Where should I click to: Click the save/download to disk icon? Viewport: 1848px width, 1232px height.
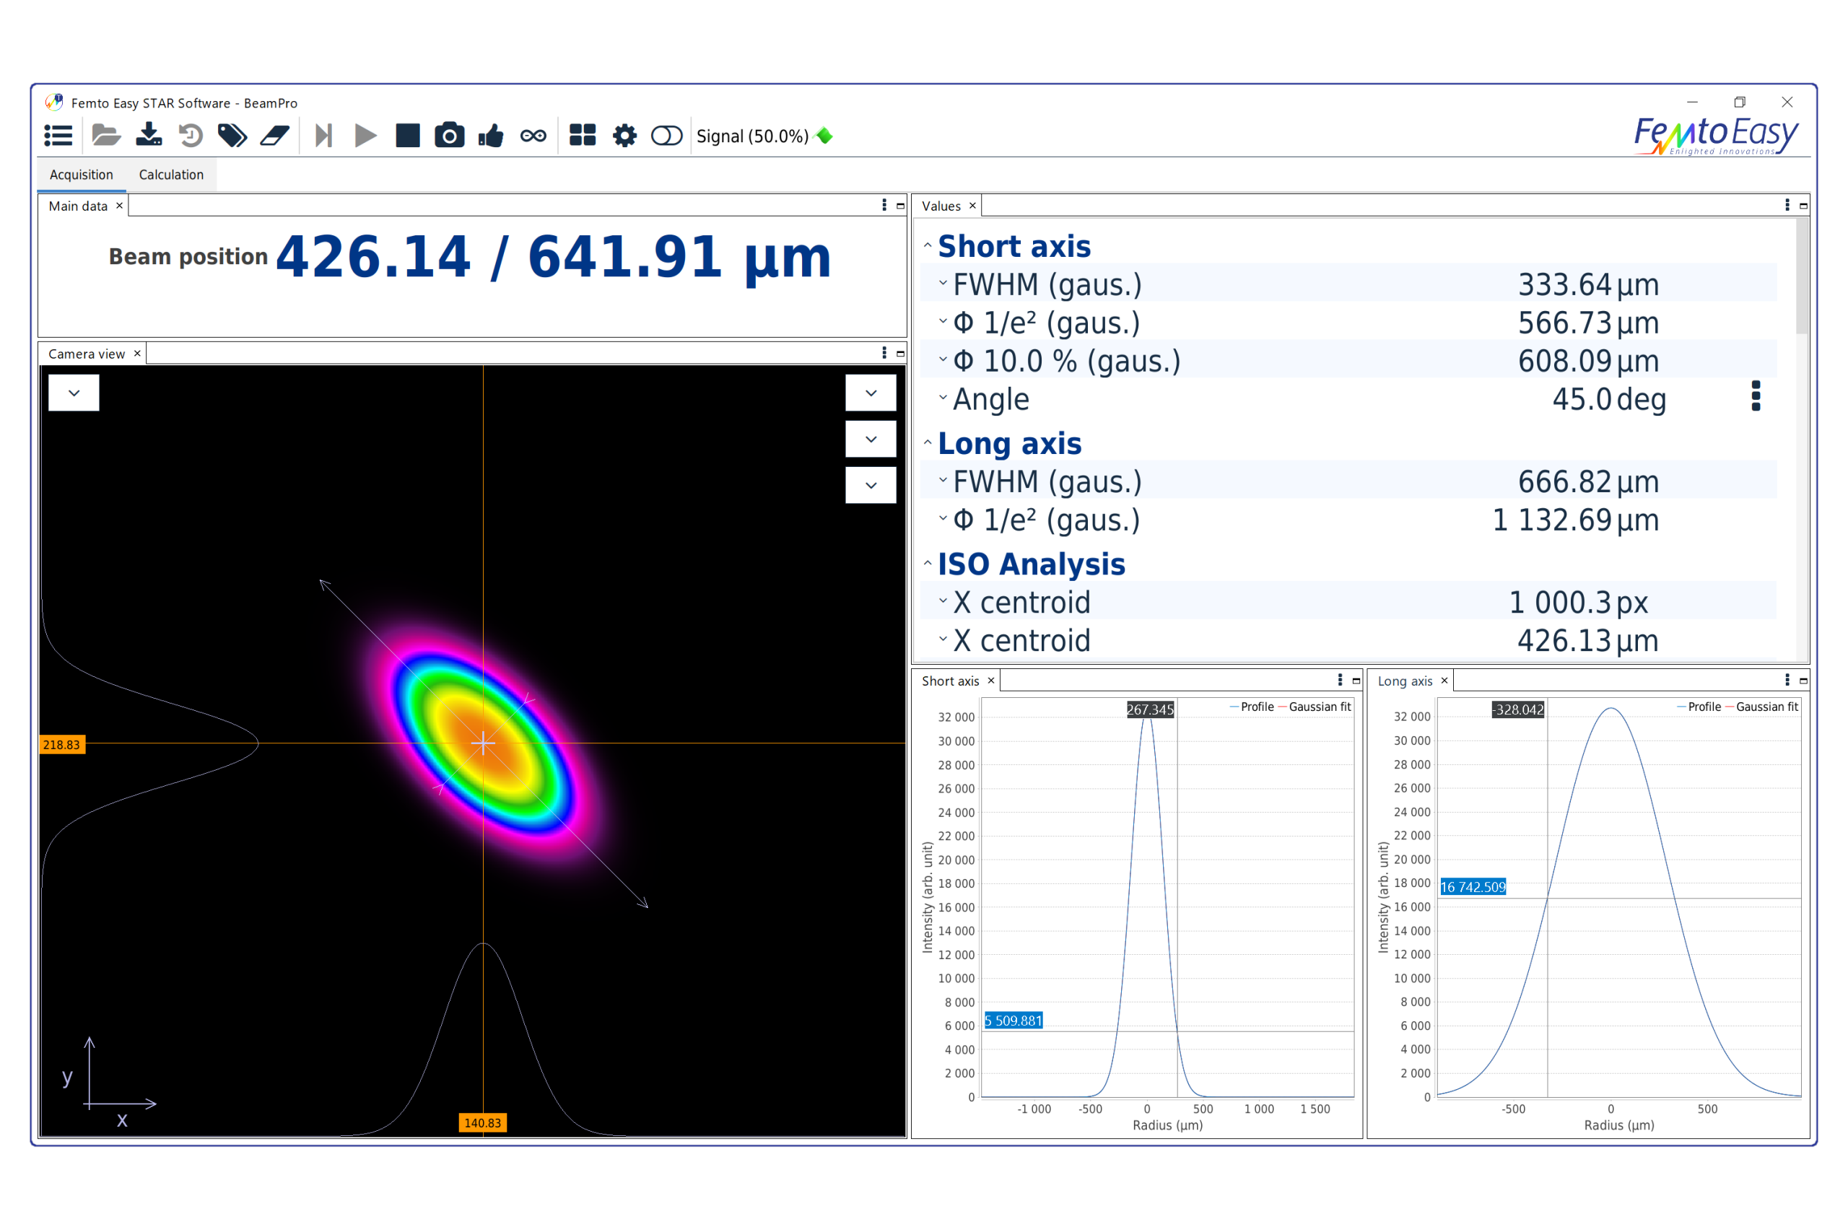coord(149,135)
